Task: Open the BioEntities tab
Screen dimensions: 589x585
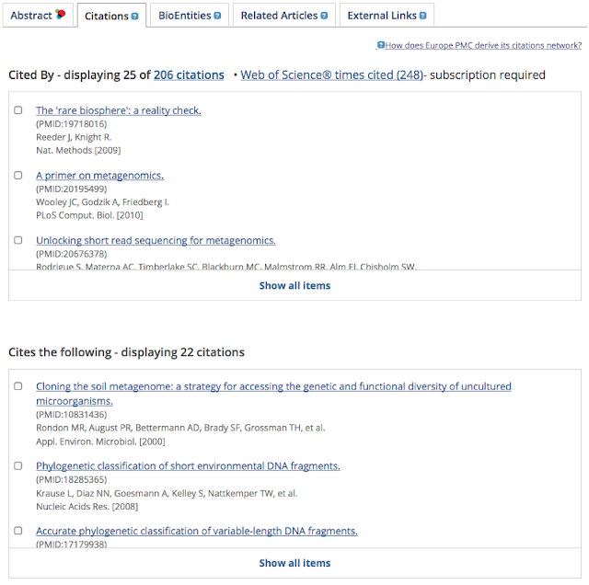Action: pyautogui.click(x=184, y=16)
